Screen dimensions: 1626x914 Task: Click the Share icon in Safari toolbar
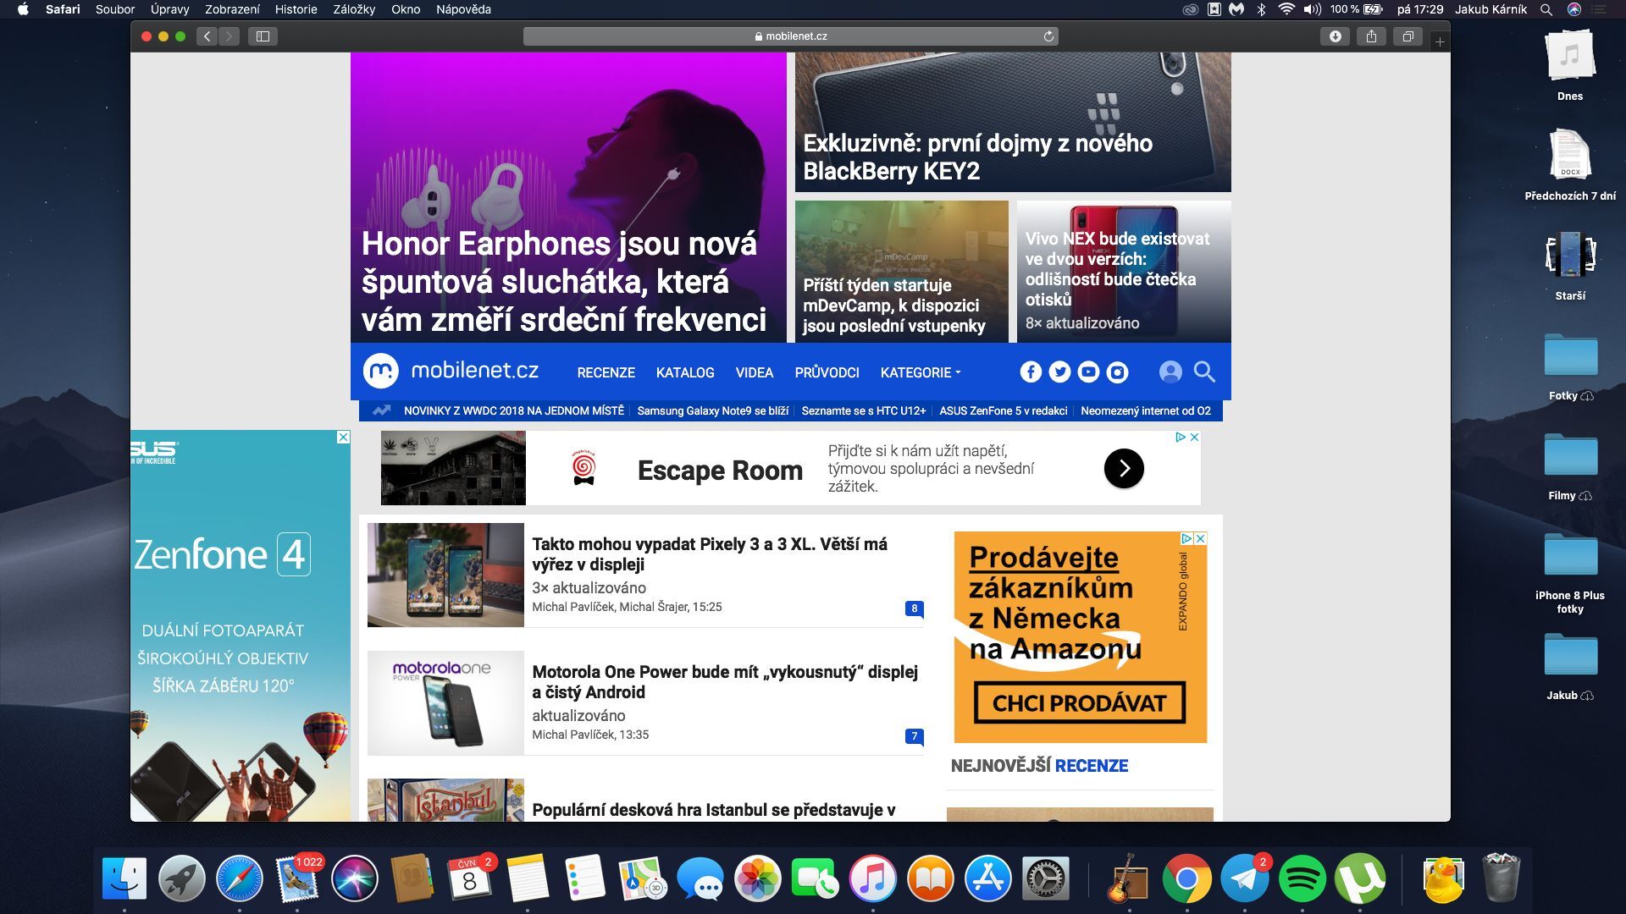[x=1371, y=36]
